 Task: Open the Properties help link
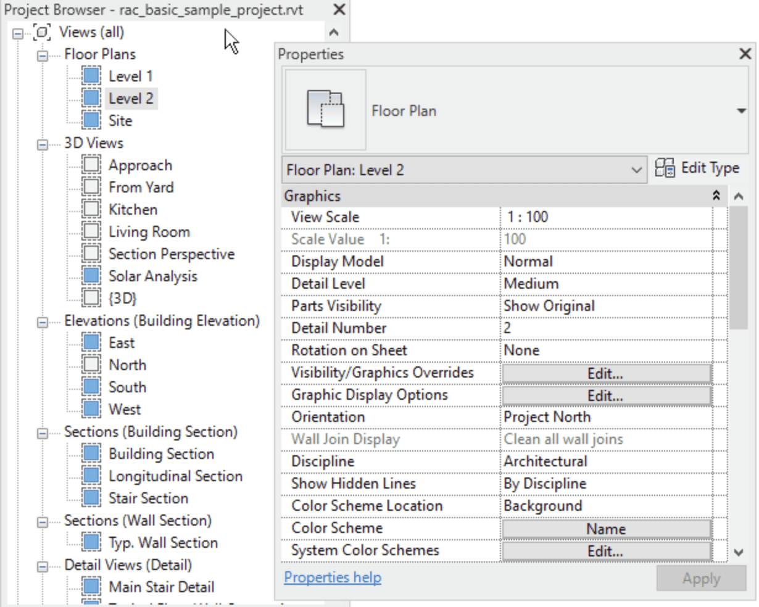333,577
